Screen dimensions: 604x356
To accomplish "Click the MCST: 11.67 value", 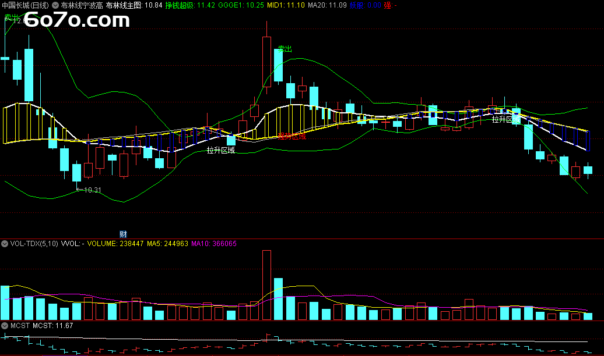I will click(53, 326).
